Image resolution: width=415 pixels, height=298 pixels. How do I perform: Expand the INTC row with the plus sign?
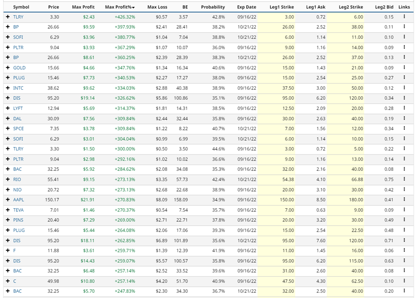[x=8, y=88]
